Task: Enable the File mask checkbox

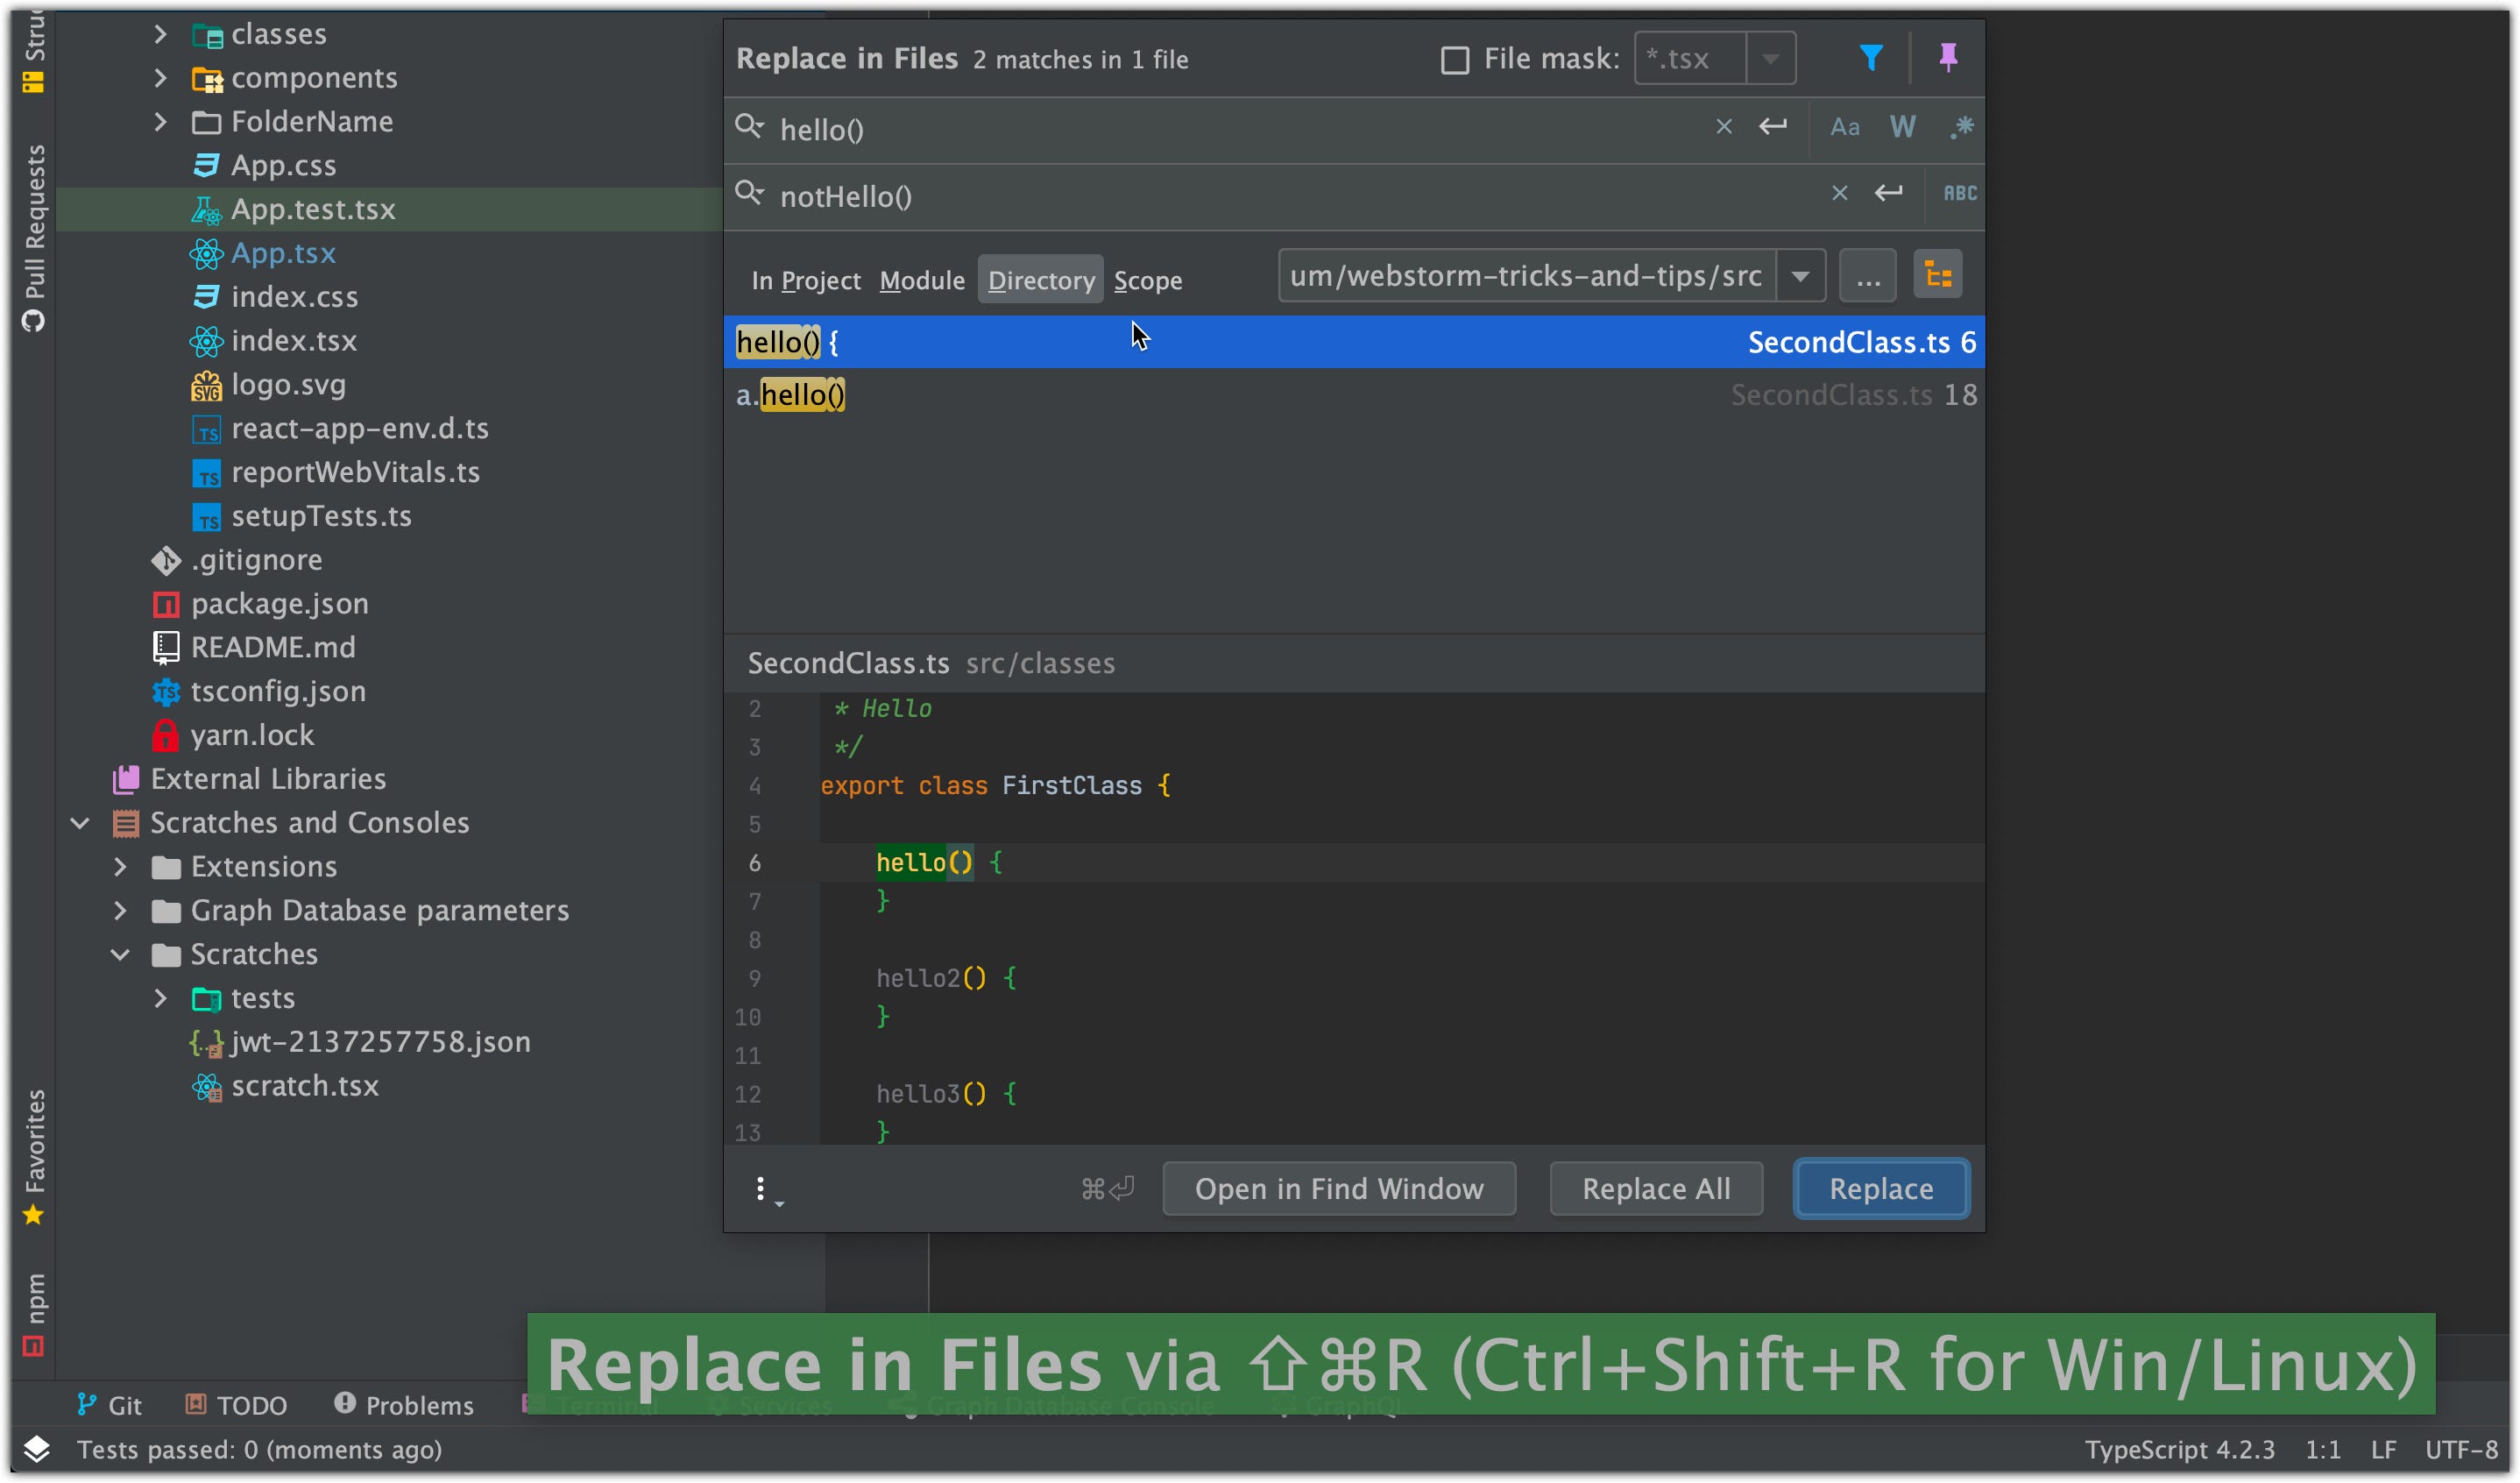Action: (1454, 60)
